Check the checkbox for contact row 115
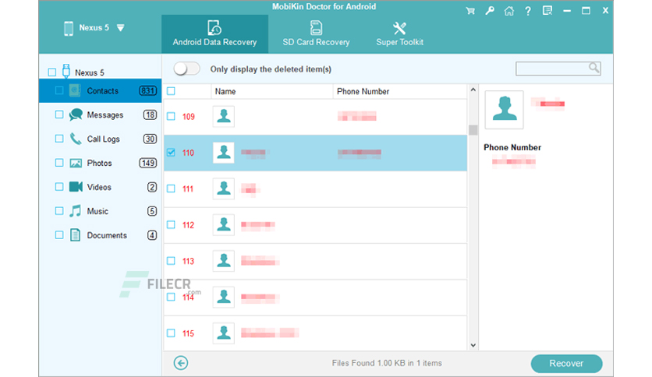 [x=171, y=333]
